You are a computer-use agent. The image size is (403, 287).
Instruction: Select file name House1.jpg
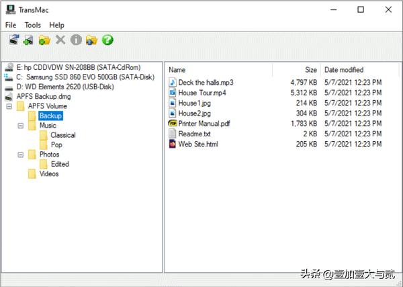pyautogui.click(x=195, y=103)
